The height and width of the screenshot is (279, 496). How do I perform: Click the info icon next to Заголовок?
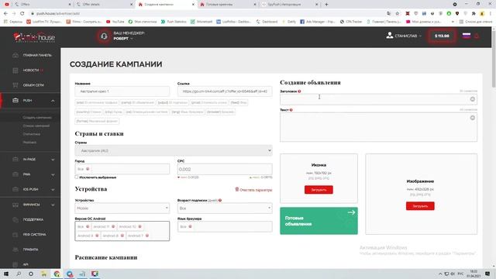pyautogui.click(x=299, y=91)
